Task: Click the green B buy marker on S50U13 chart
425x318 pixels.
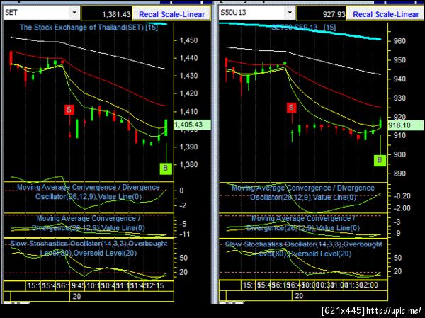Action: [380, 160]
